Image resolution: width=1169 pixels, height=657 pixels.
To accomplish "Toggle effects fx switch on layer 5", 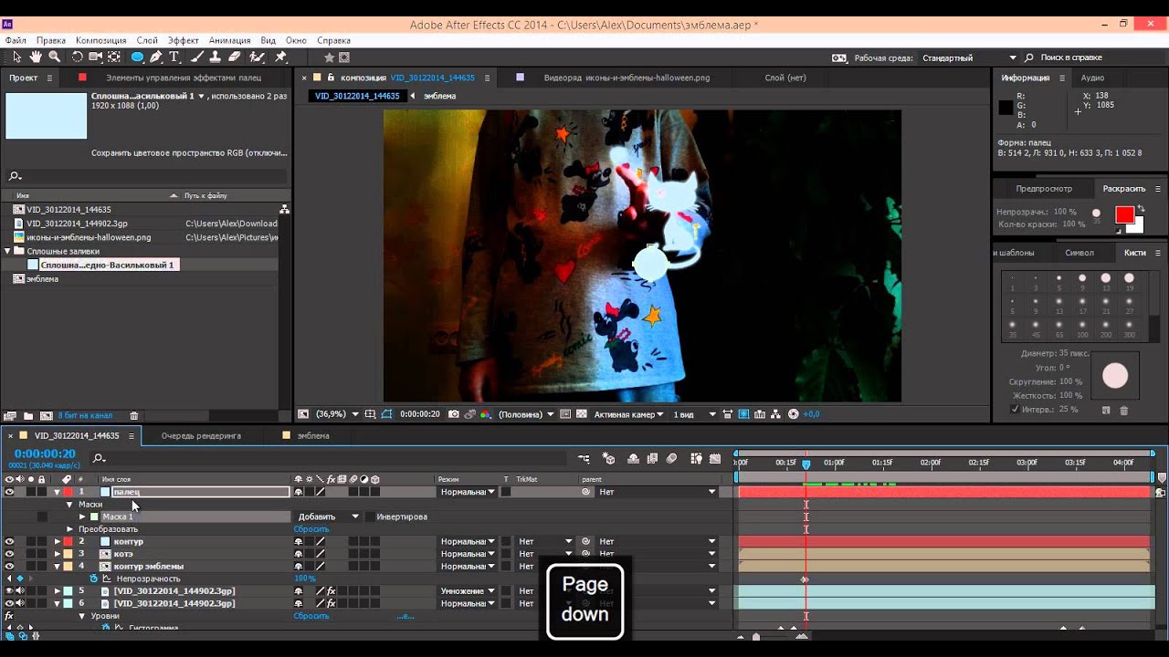I will (332, 590).
